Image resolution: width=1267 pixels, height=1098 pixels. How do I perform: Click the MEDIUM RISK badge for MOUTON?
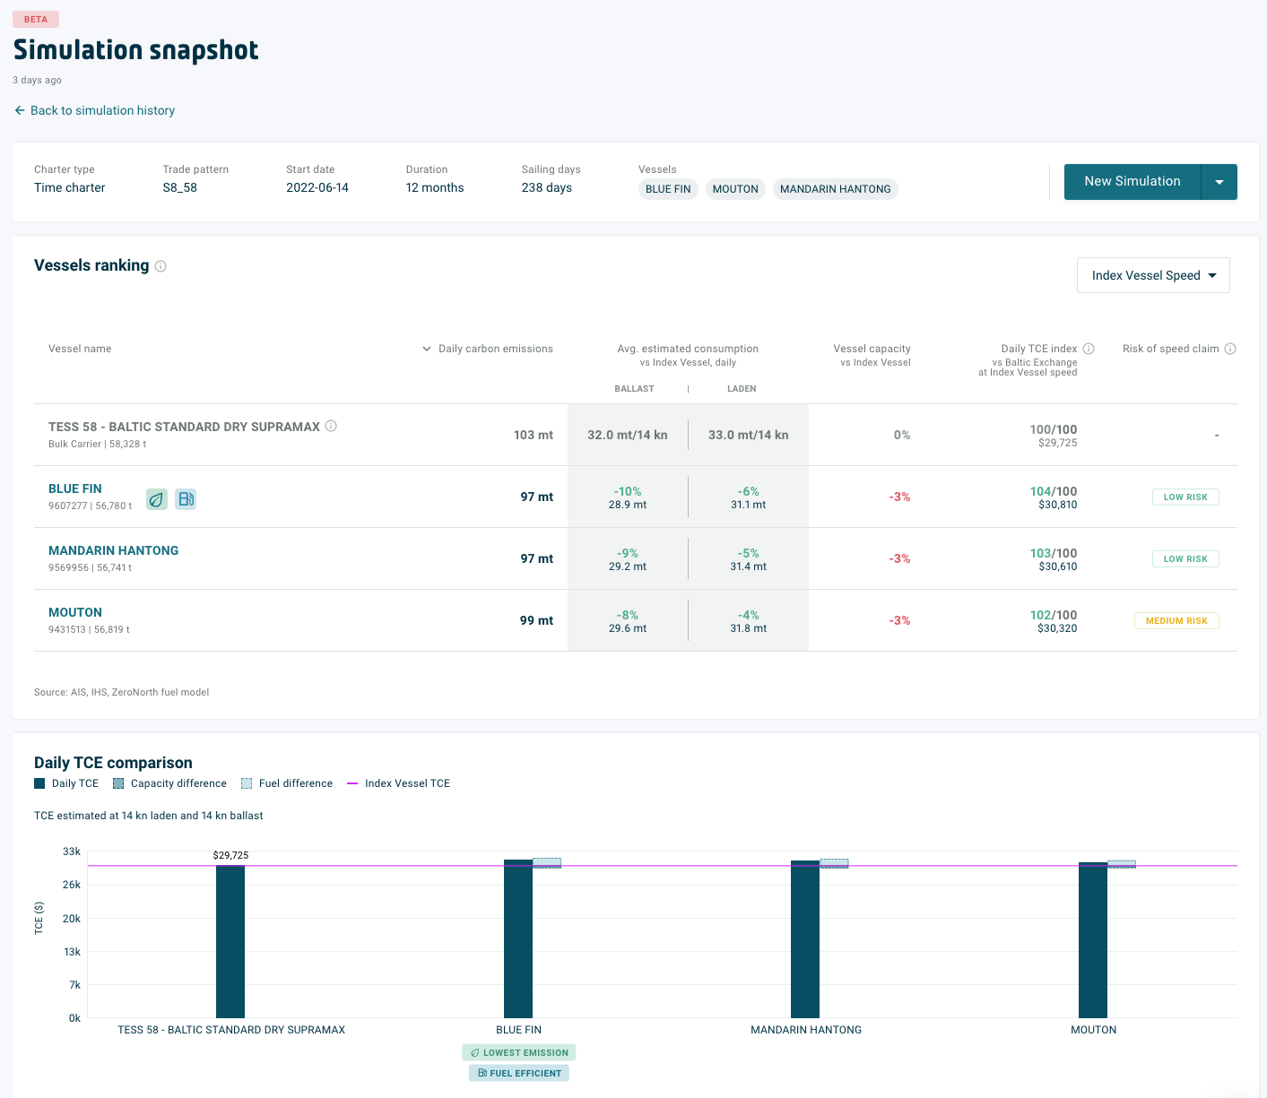coord(1176,620)
